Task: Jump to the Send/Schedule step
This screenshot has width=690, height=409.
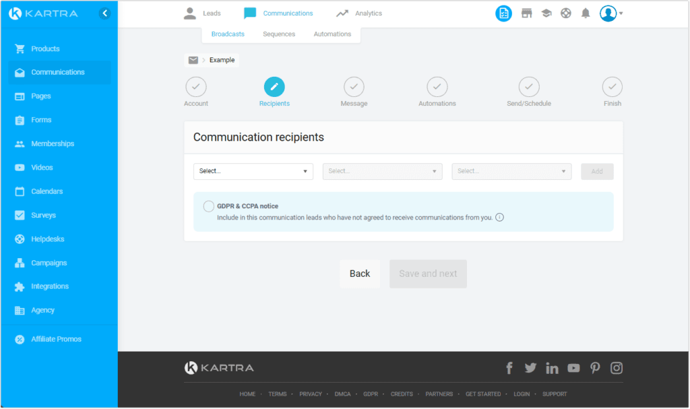Action: [528, 92]
